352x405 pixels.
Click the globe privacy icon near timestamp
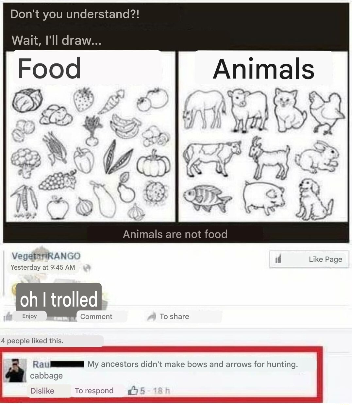(87, 268)
